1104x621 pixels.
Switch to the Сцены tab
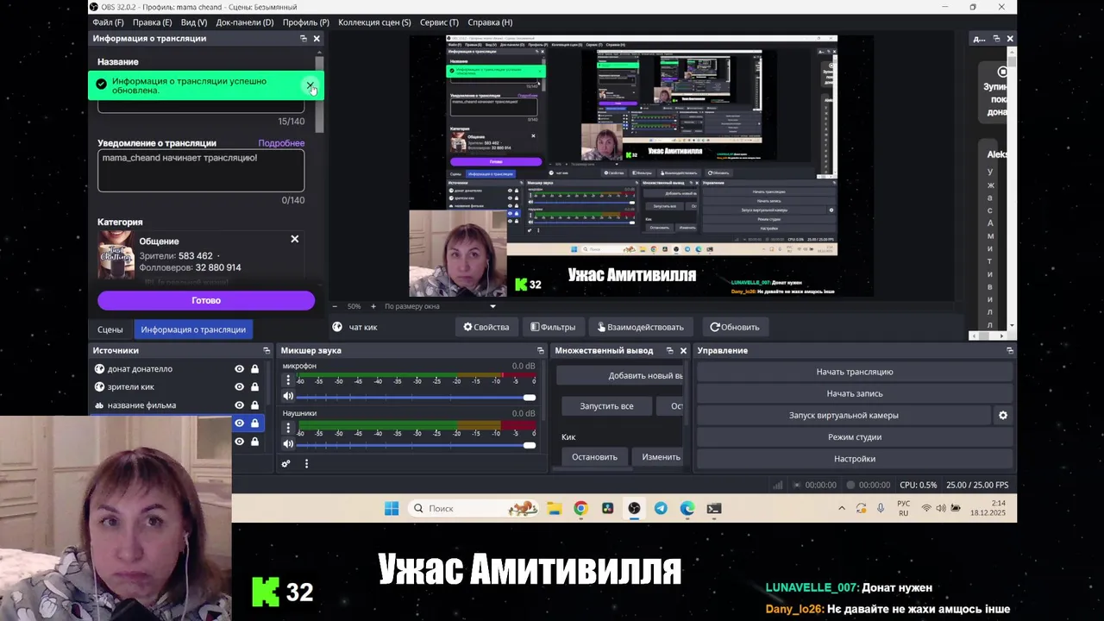tap(110, 329)
